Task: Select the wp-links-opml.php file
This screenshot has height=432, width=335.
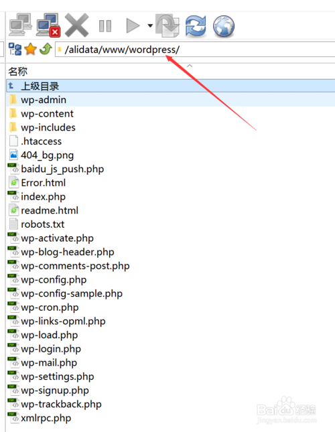Action: click(63, 321)
